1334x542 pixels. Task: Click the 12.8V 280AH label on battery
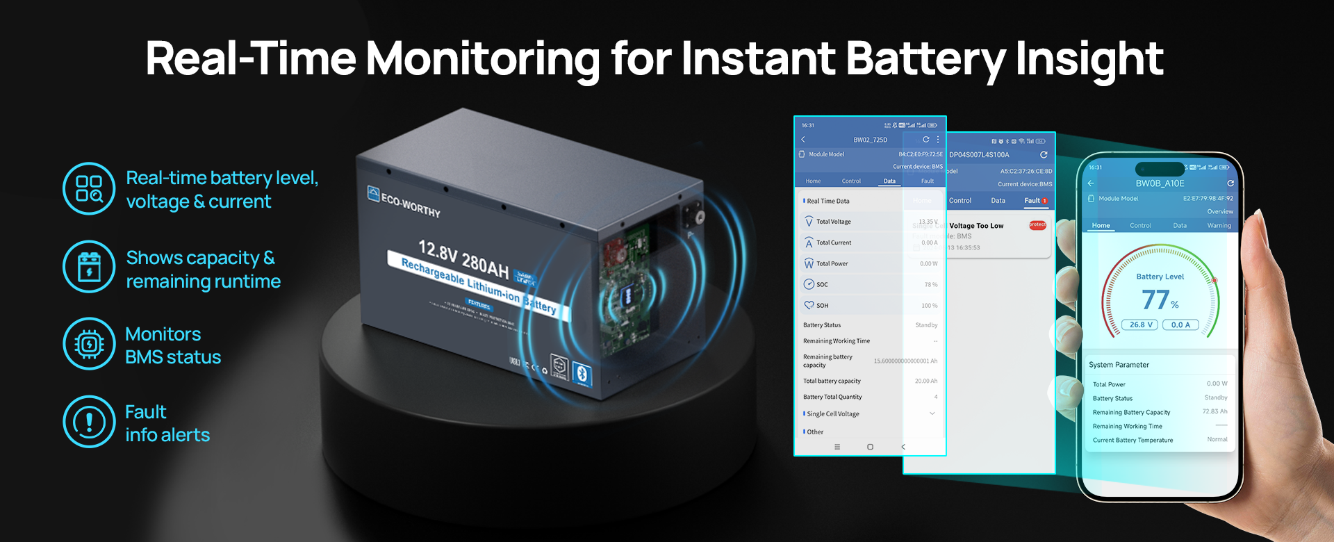tap(463, 258)
